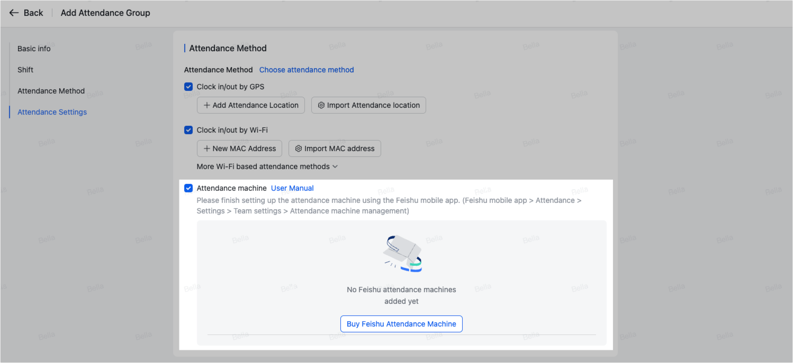
Task: Click the gear icon on Import MAC address
Action: pyautogui.click(x=298, y=148)
